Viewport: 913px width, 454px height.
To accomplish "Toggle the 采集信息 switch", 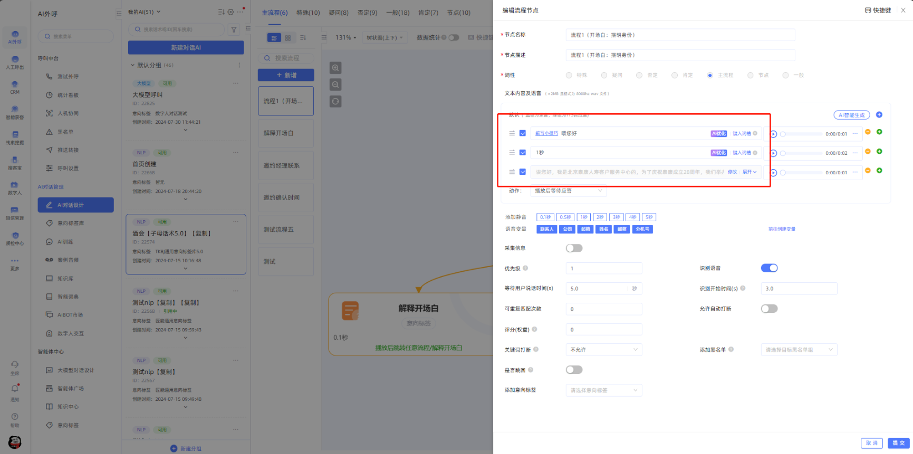I will [574, 248].
